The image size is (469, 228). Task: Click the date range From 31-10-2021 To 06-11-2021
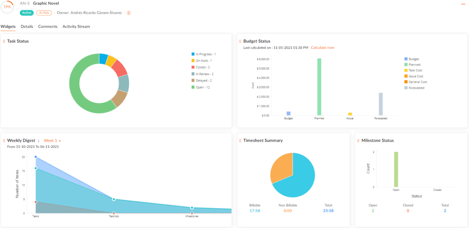[33, 147]
